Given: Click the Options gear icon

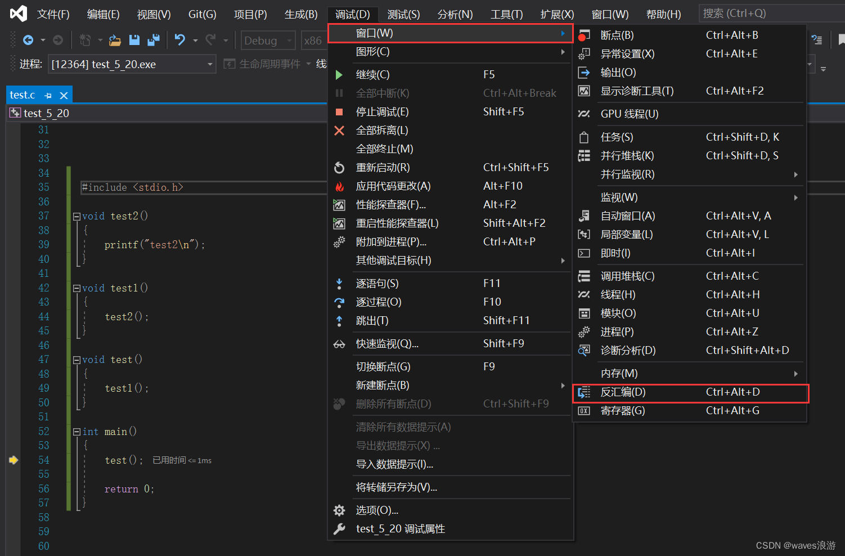Looking at the screenshot, I should click(x=339, y=510).
